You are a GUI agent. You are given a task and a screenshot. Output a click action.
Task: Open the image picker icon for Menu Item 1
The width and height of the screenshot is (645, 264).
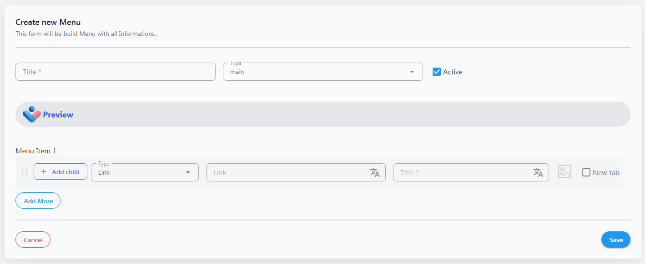[x=564, y=171]
